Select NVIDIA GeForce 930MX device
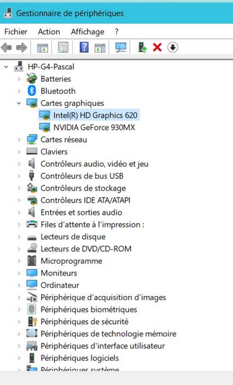 (x=88, y=128)
